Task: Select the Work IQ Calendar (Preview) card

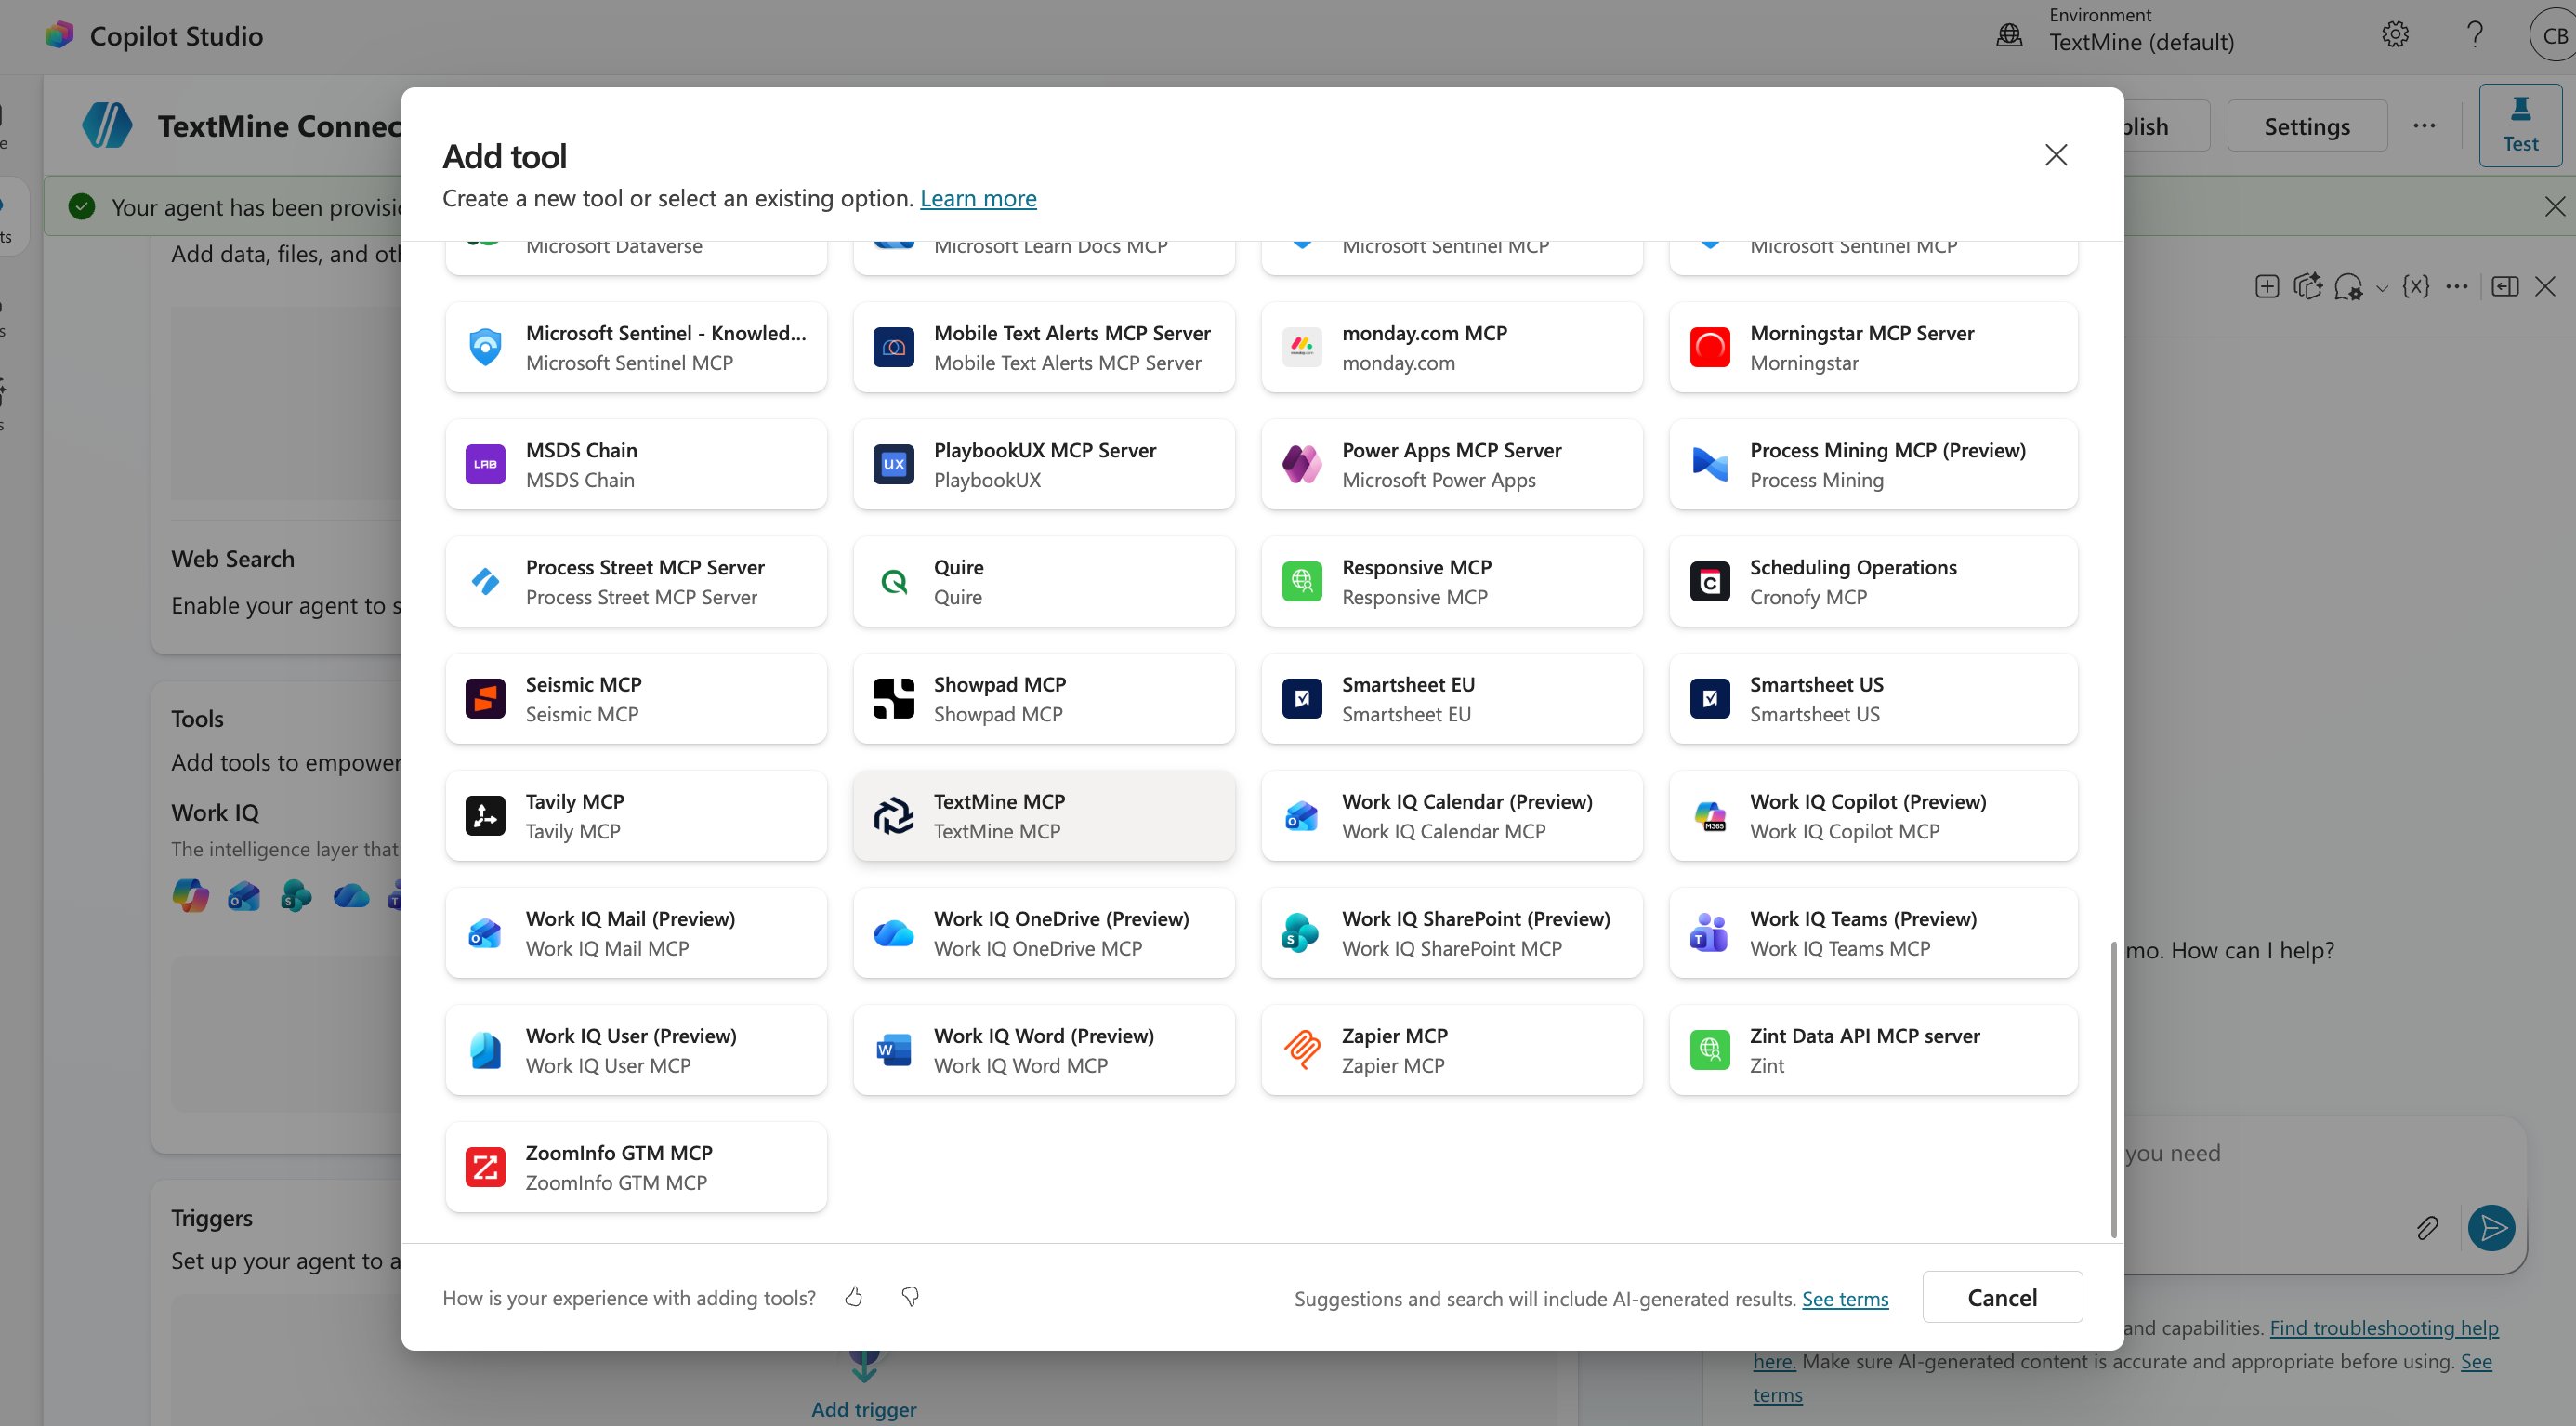Action: click(1452, 816)
